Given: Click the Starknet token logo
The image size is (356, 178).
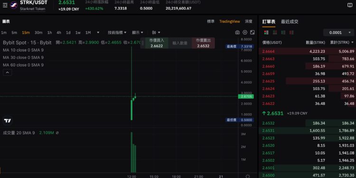Looking at the screenshot, I should pyautogui.click(x=14, y=5).
